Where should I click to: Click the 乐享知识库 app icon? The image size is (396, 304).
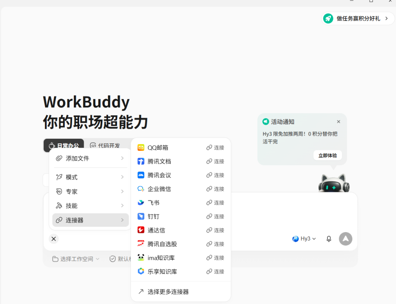pyautogui.click(x=141, y=272)
